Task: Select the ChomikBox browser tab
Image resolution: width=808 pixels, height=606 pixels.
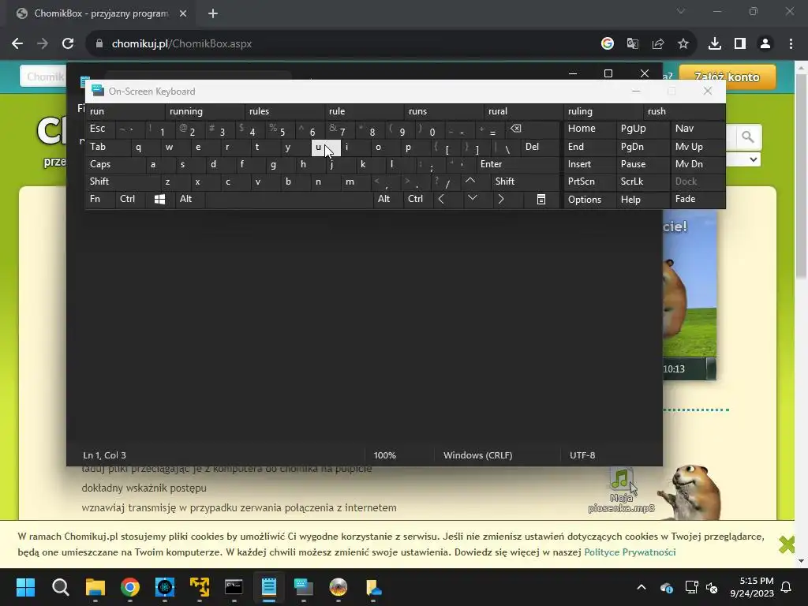Action: tap(102, 13)
